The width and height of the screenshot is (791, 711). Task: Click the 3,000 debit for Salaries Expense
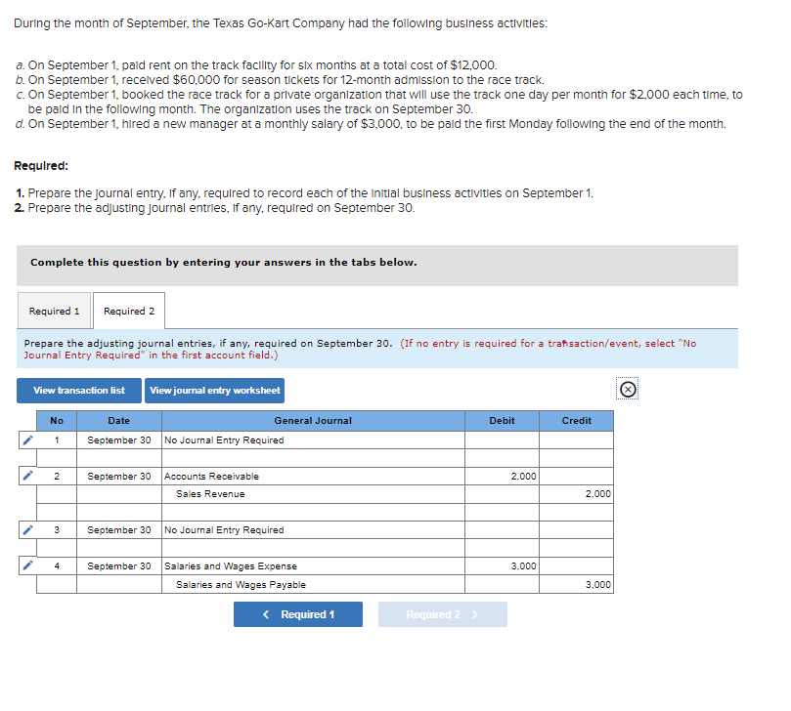coord(502,565)
